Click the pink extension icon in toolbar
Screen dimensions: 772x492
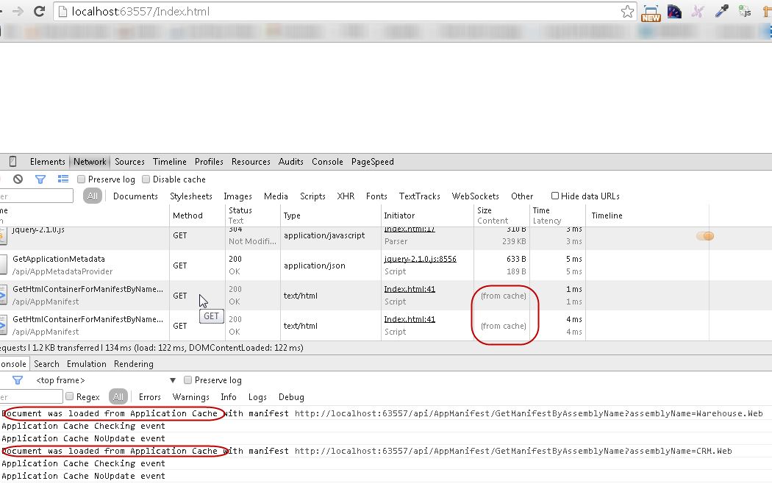698,11
